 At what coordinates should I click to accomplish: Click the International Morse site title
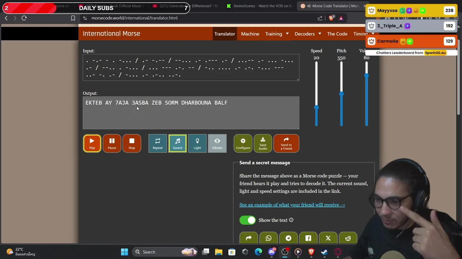112,33
